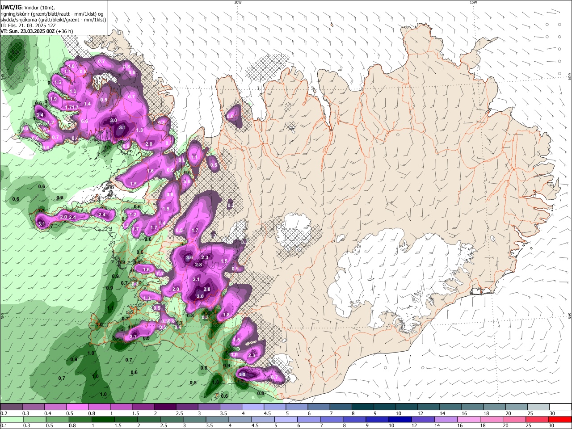572x429 pixels.
Task: Select lower legend pale green swatch between 0.1 and 0.3
Action: point(12,419)
